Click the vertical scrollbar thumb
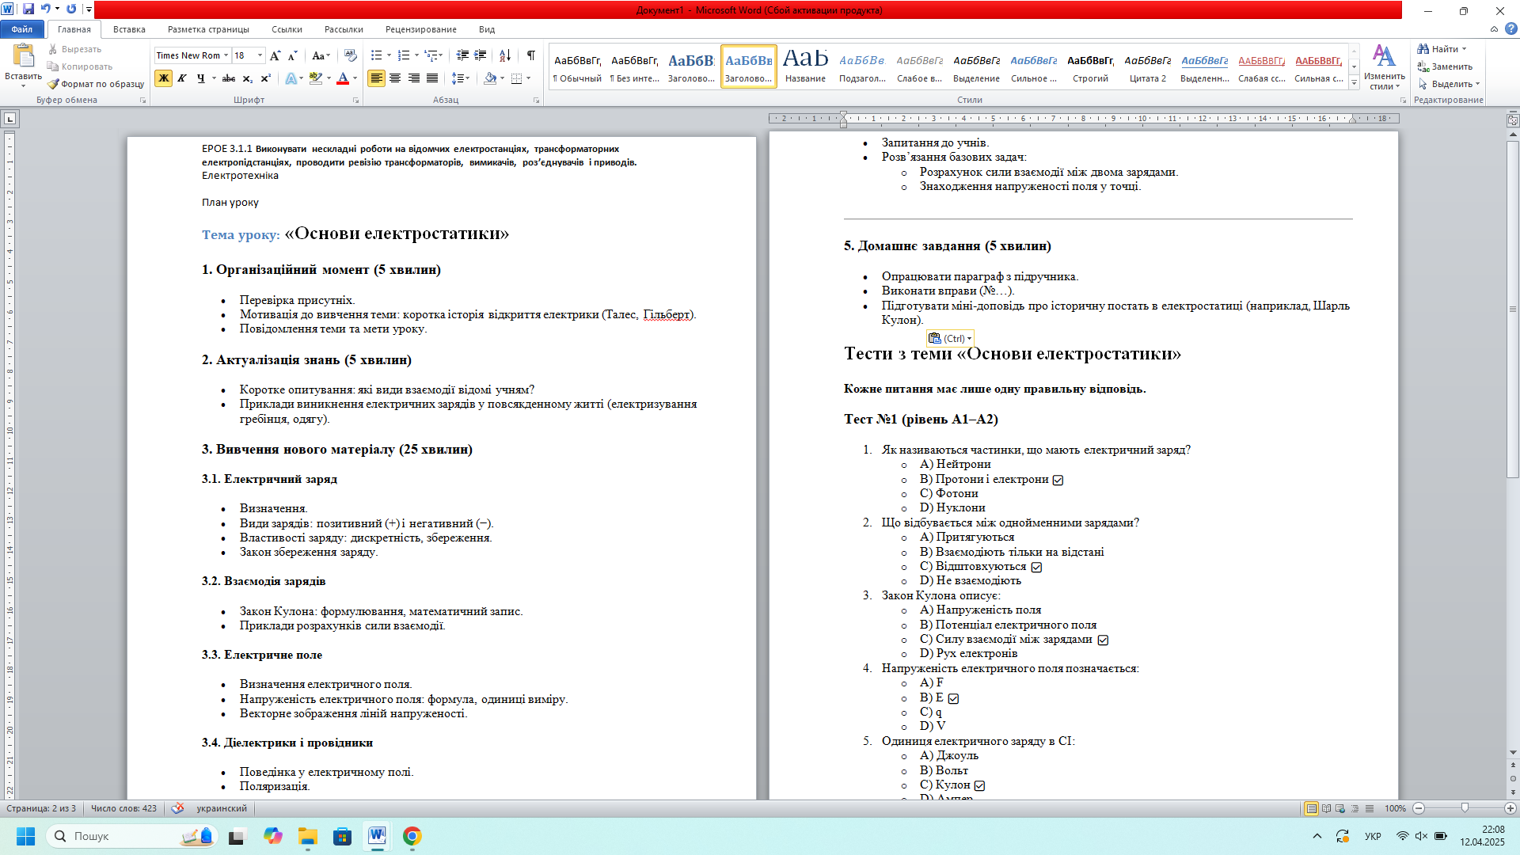Screen dimensions: 1520x855 [1513, 310]
